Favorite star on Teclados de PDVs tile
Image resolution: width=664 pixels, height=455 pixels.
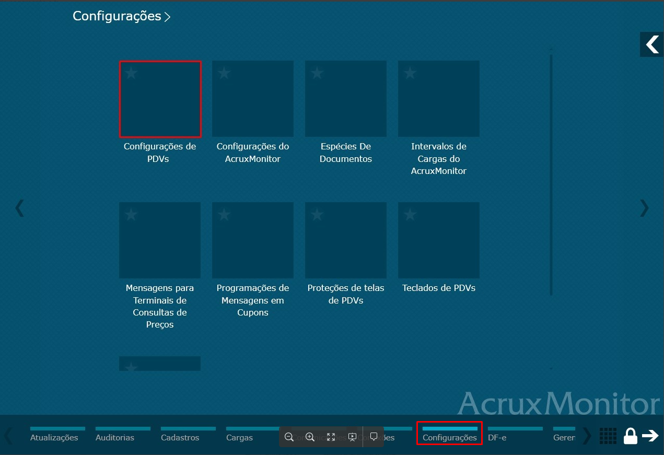tap(410, 214)
